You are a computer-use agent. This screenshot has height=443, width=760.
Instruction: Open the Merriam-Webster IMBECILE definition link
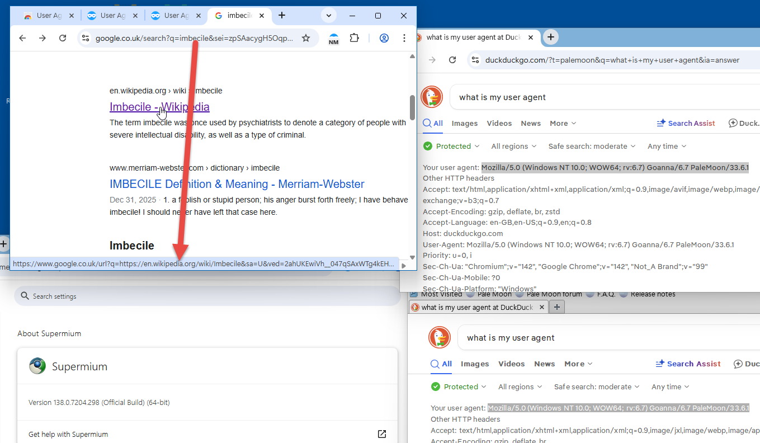click(x=237, y=184)
